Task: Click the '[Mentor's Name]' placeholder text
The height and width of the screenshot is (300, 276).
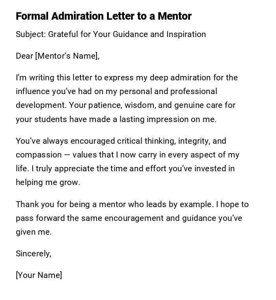Action: click(67, 56)
